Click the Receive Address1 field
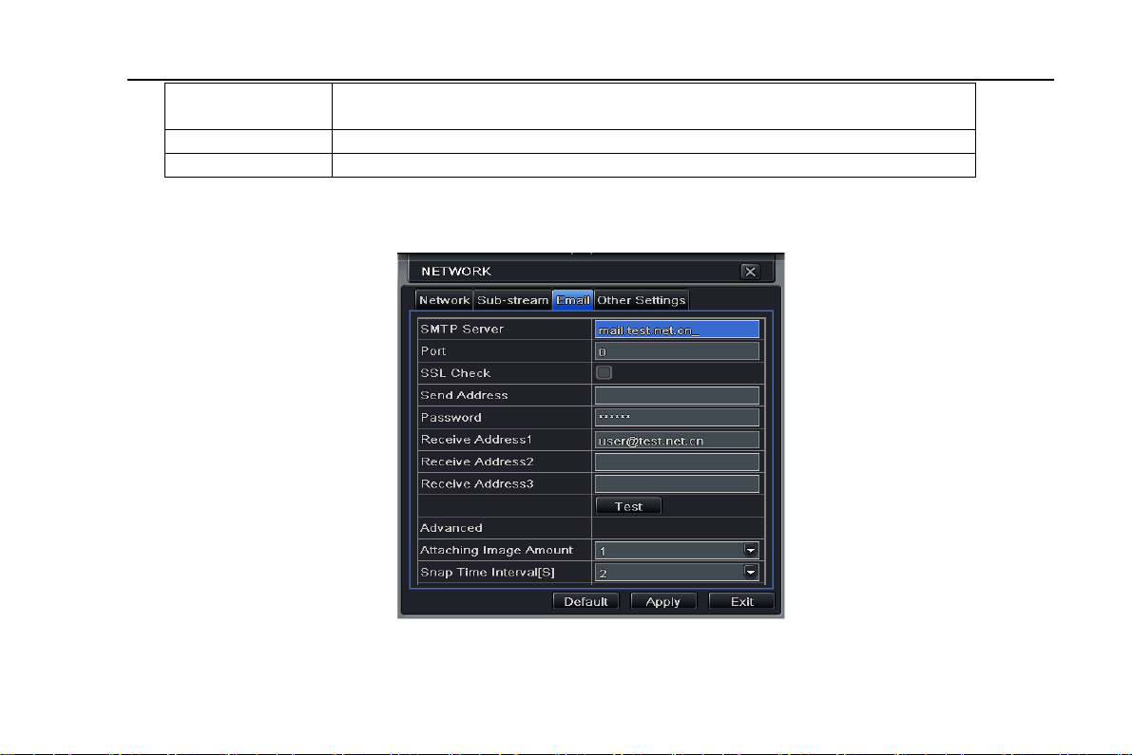The height and width of the screenshot is (755, 1132). coord(677,440)
